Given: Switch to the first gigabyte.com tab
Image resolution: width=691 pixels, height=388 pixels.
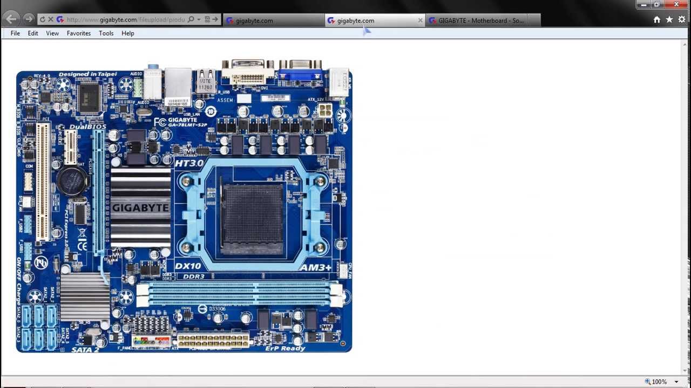Looking at the screenshot, I should [274, 20].
